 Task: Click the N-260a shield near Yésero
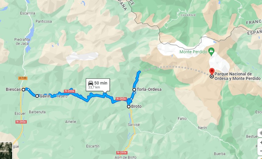click(69, 91)
